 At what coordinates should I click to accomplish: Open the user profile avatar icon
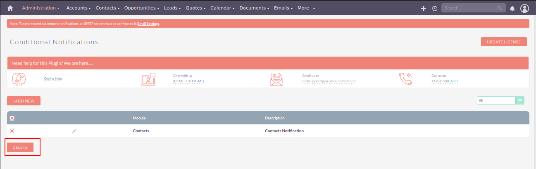(524, 8)
